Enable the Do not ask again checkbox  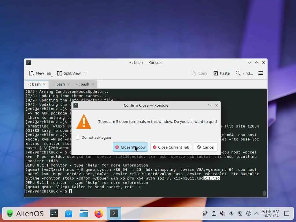click(77, 137)
